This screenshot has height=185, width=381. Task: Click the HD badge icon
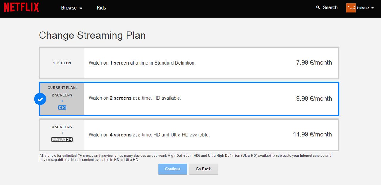tap(62, 107)
